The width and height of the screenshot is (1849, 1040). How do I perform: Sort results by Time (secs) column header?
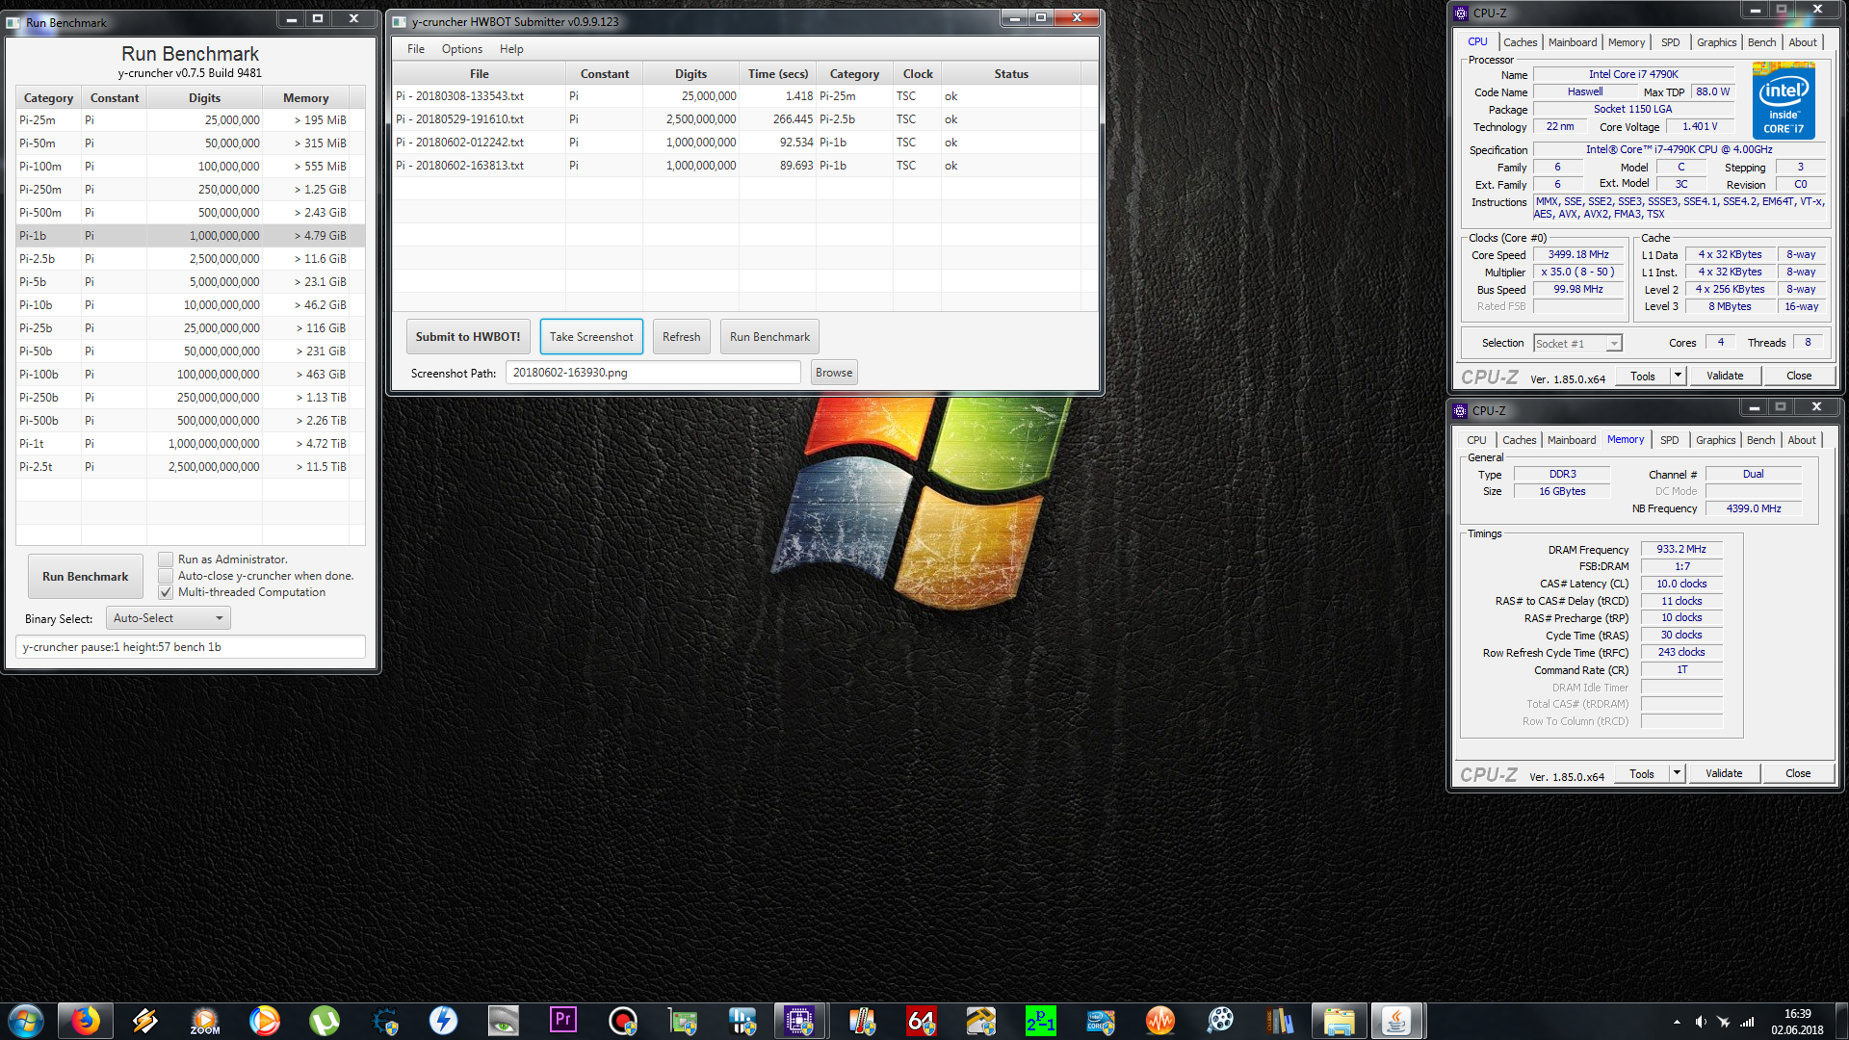coord(777,74)
